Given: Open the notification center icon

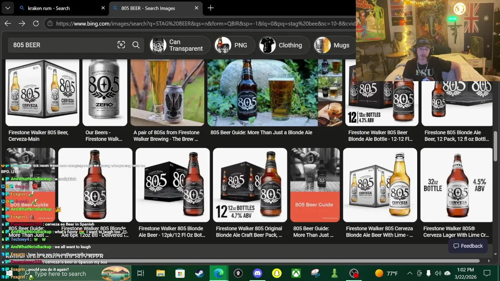Looking at the screenshot, I should pos(487,273).
